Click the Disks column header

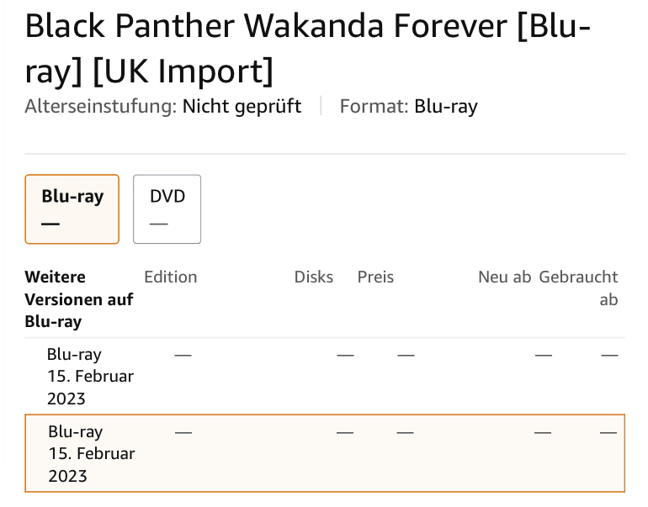(314, 277)
